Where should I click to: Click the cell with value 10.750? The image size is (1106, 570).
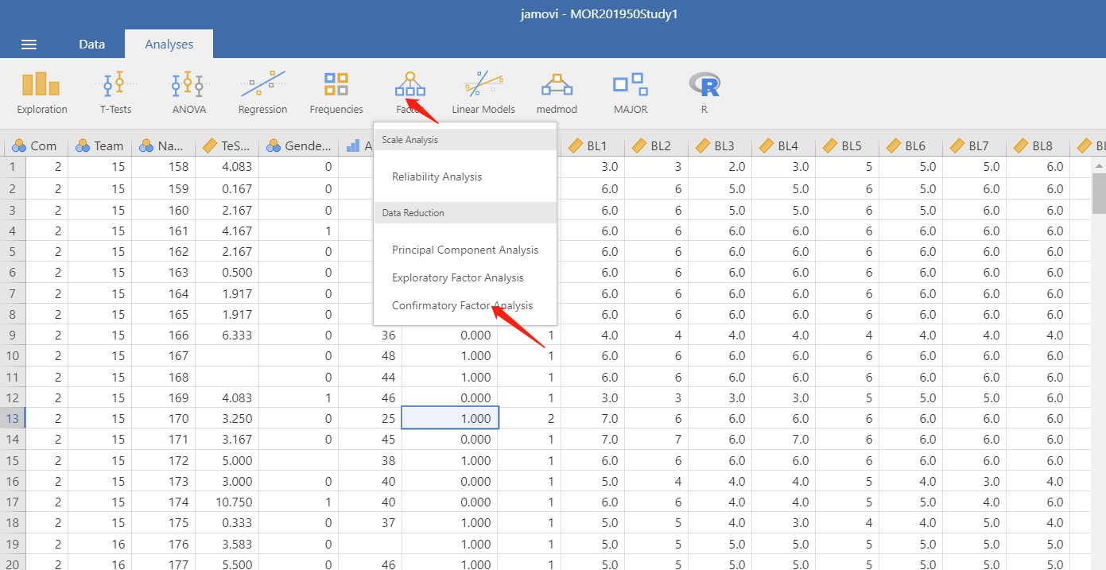pos(227,502)
